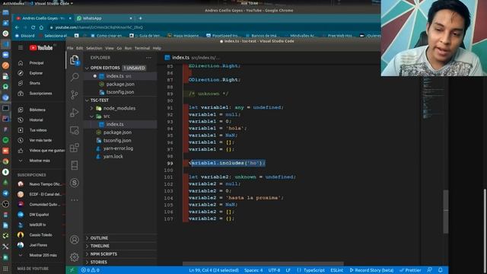Go back in Chrome browser
Image resolution: width=487 pixels, height=274 pixels.
(x=17, y=27)
